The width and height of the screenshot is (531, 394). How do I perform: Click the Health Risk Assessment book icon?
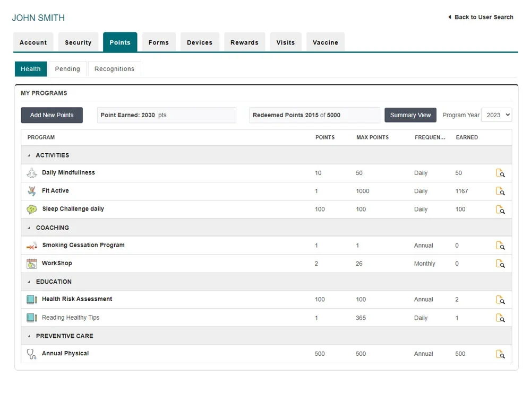31,299
